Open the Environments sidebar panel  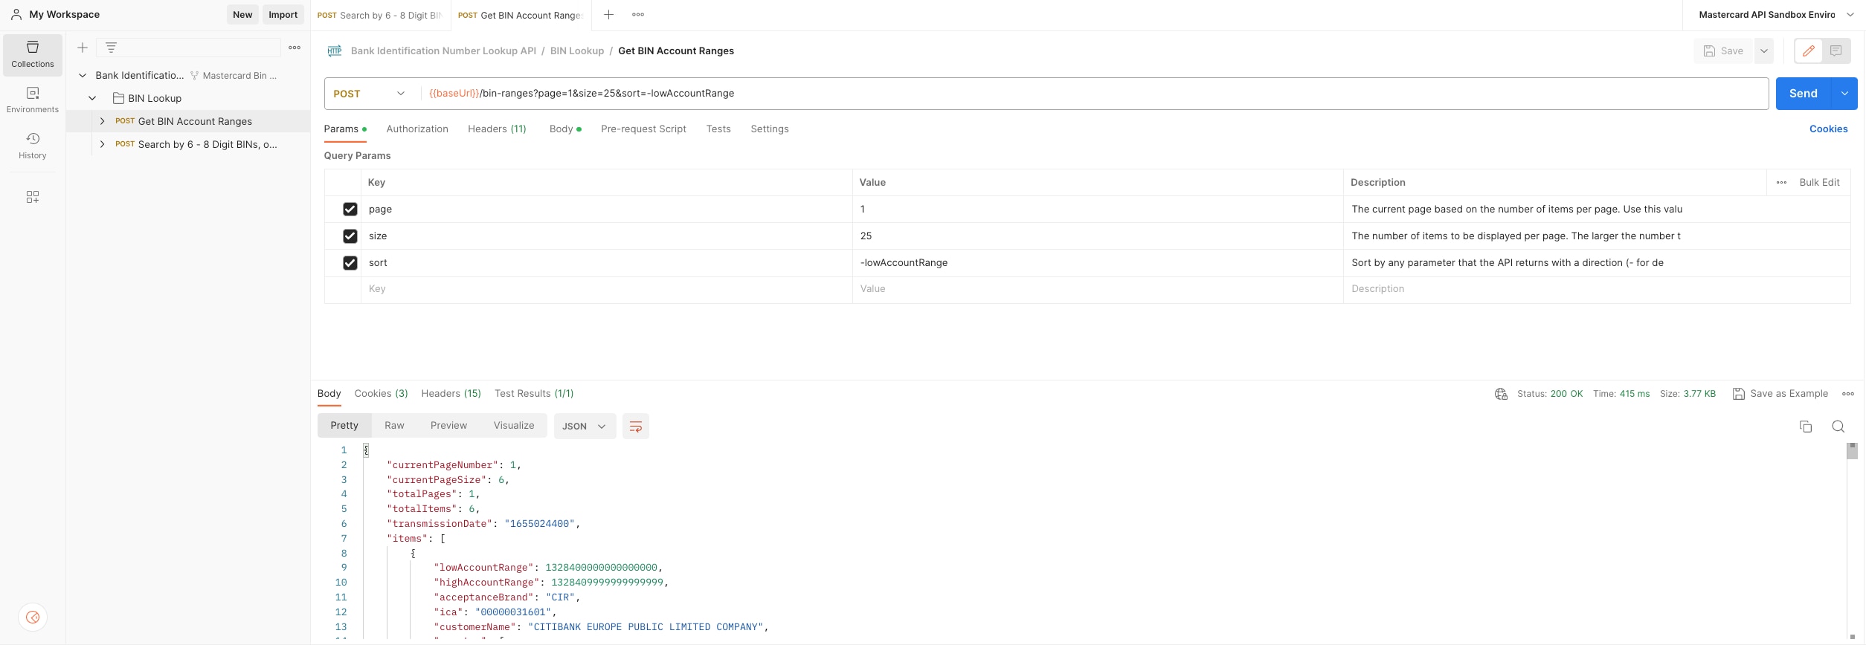[33, 100]
